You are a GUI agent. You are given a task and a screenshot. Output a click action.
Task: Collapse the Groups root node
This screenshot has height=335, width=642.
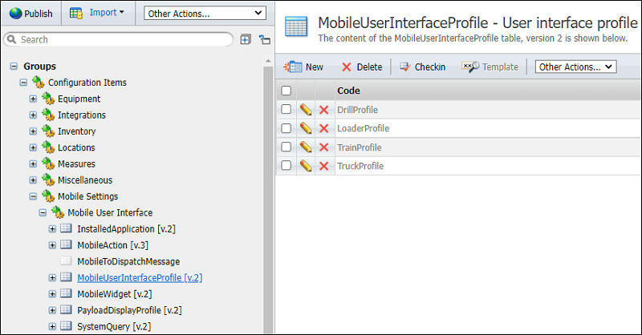[14, 66]
